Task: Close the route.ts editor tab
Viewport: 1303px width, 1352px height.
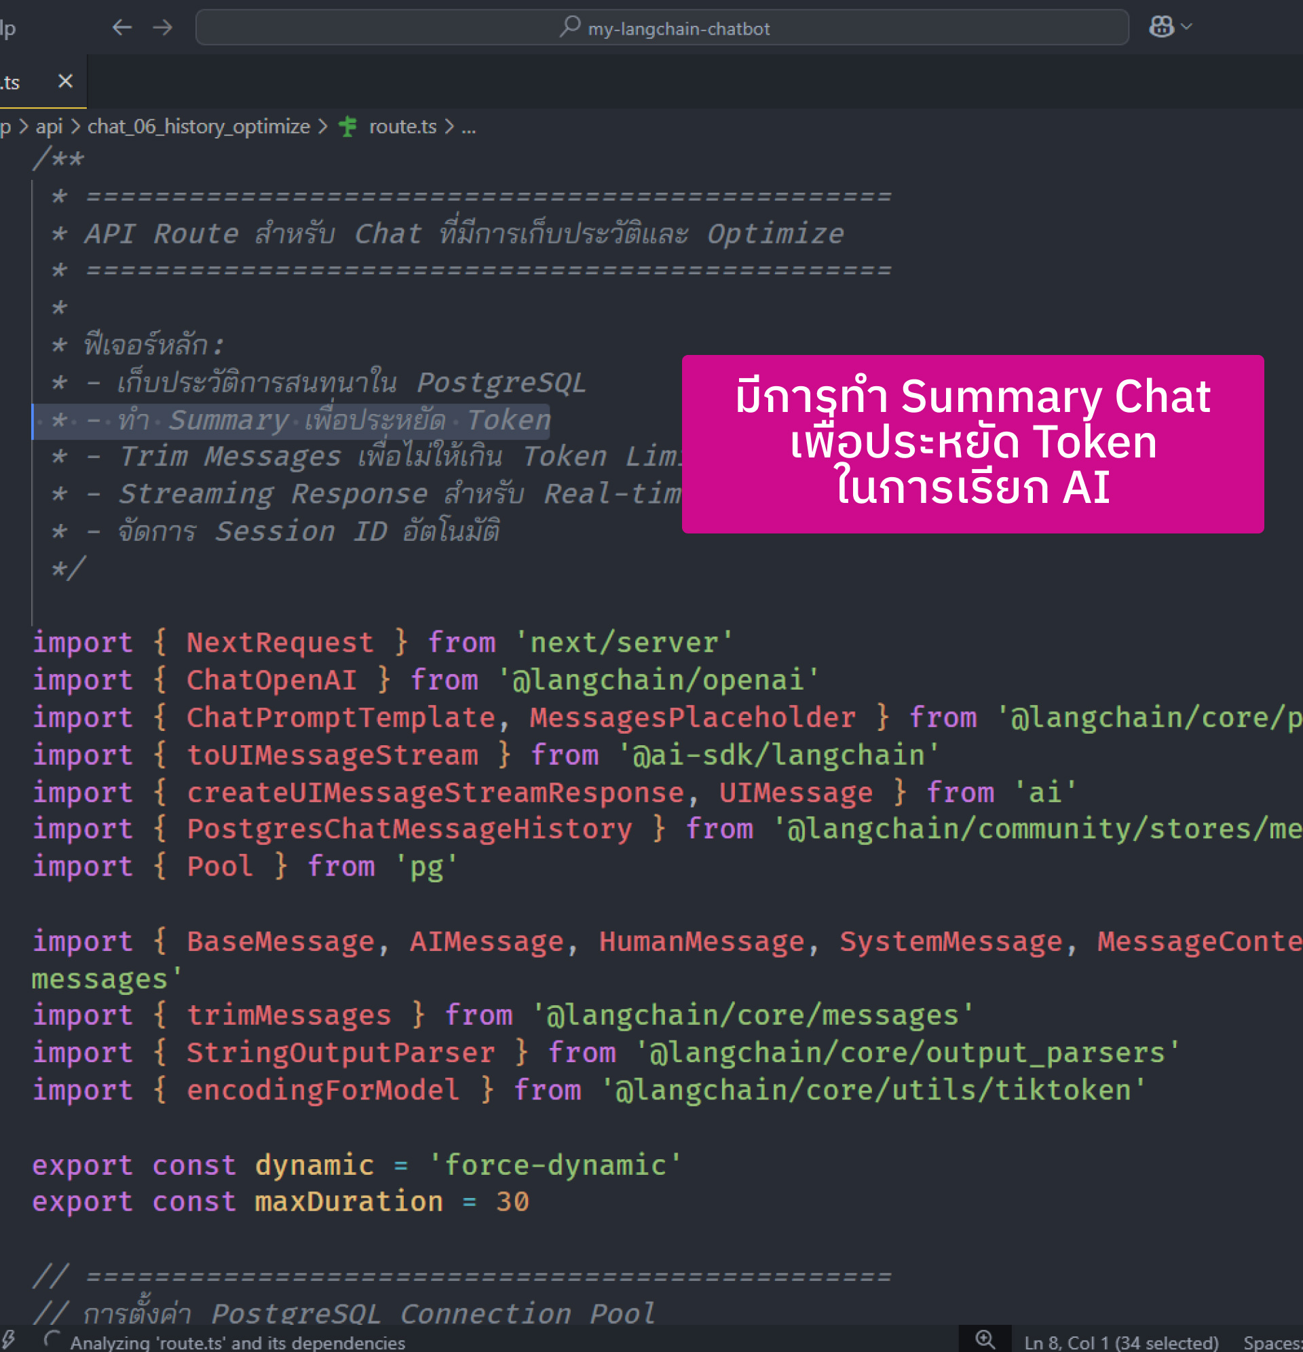Action: point(66,81)
